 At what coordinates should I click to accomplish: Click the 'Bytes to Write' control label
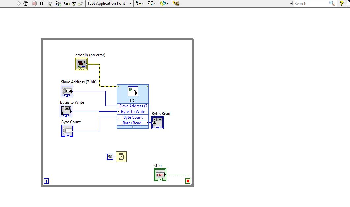click(72, 102)
